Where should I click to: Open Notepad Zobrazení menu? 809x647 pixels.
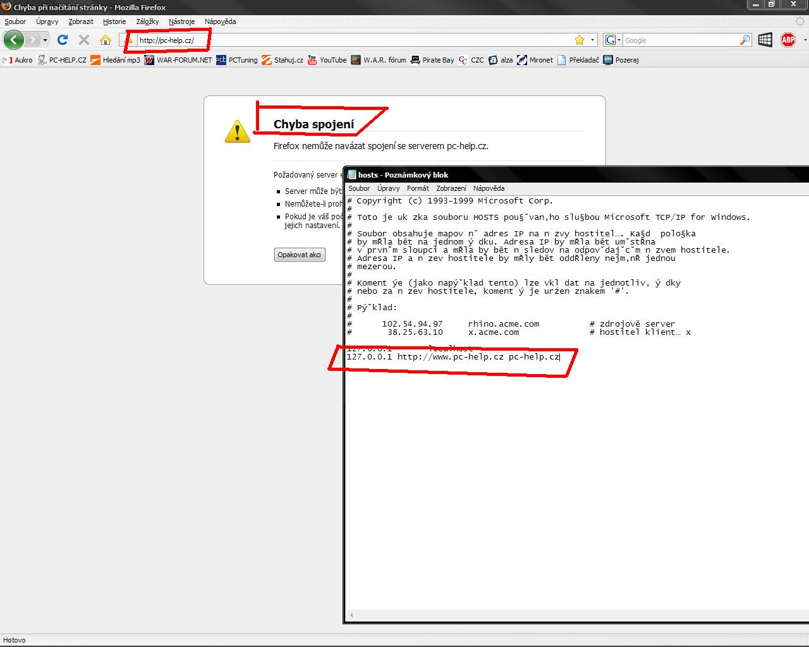tap(451, 188)
